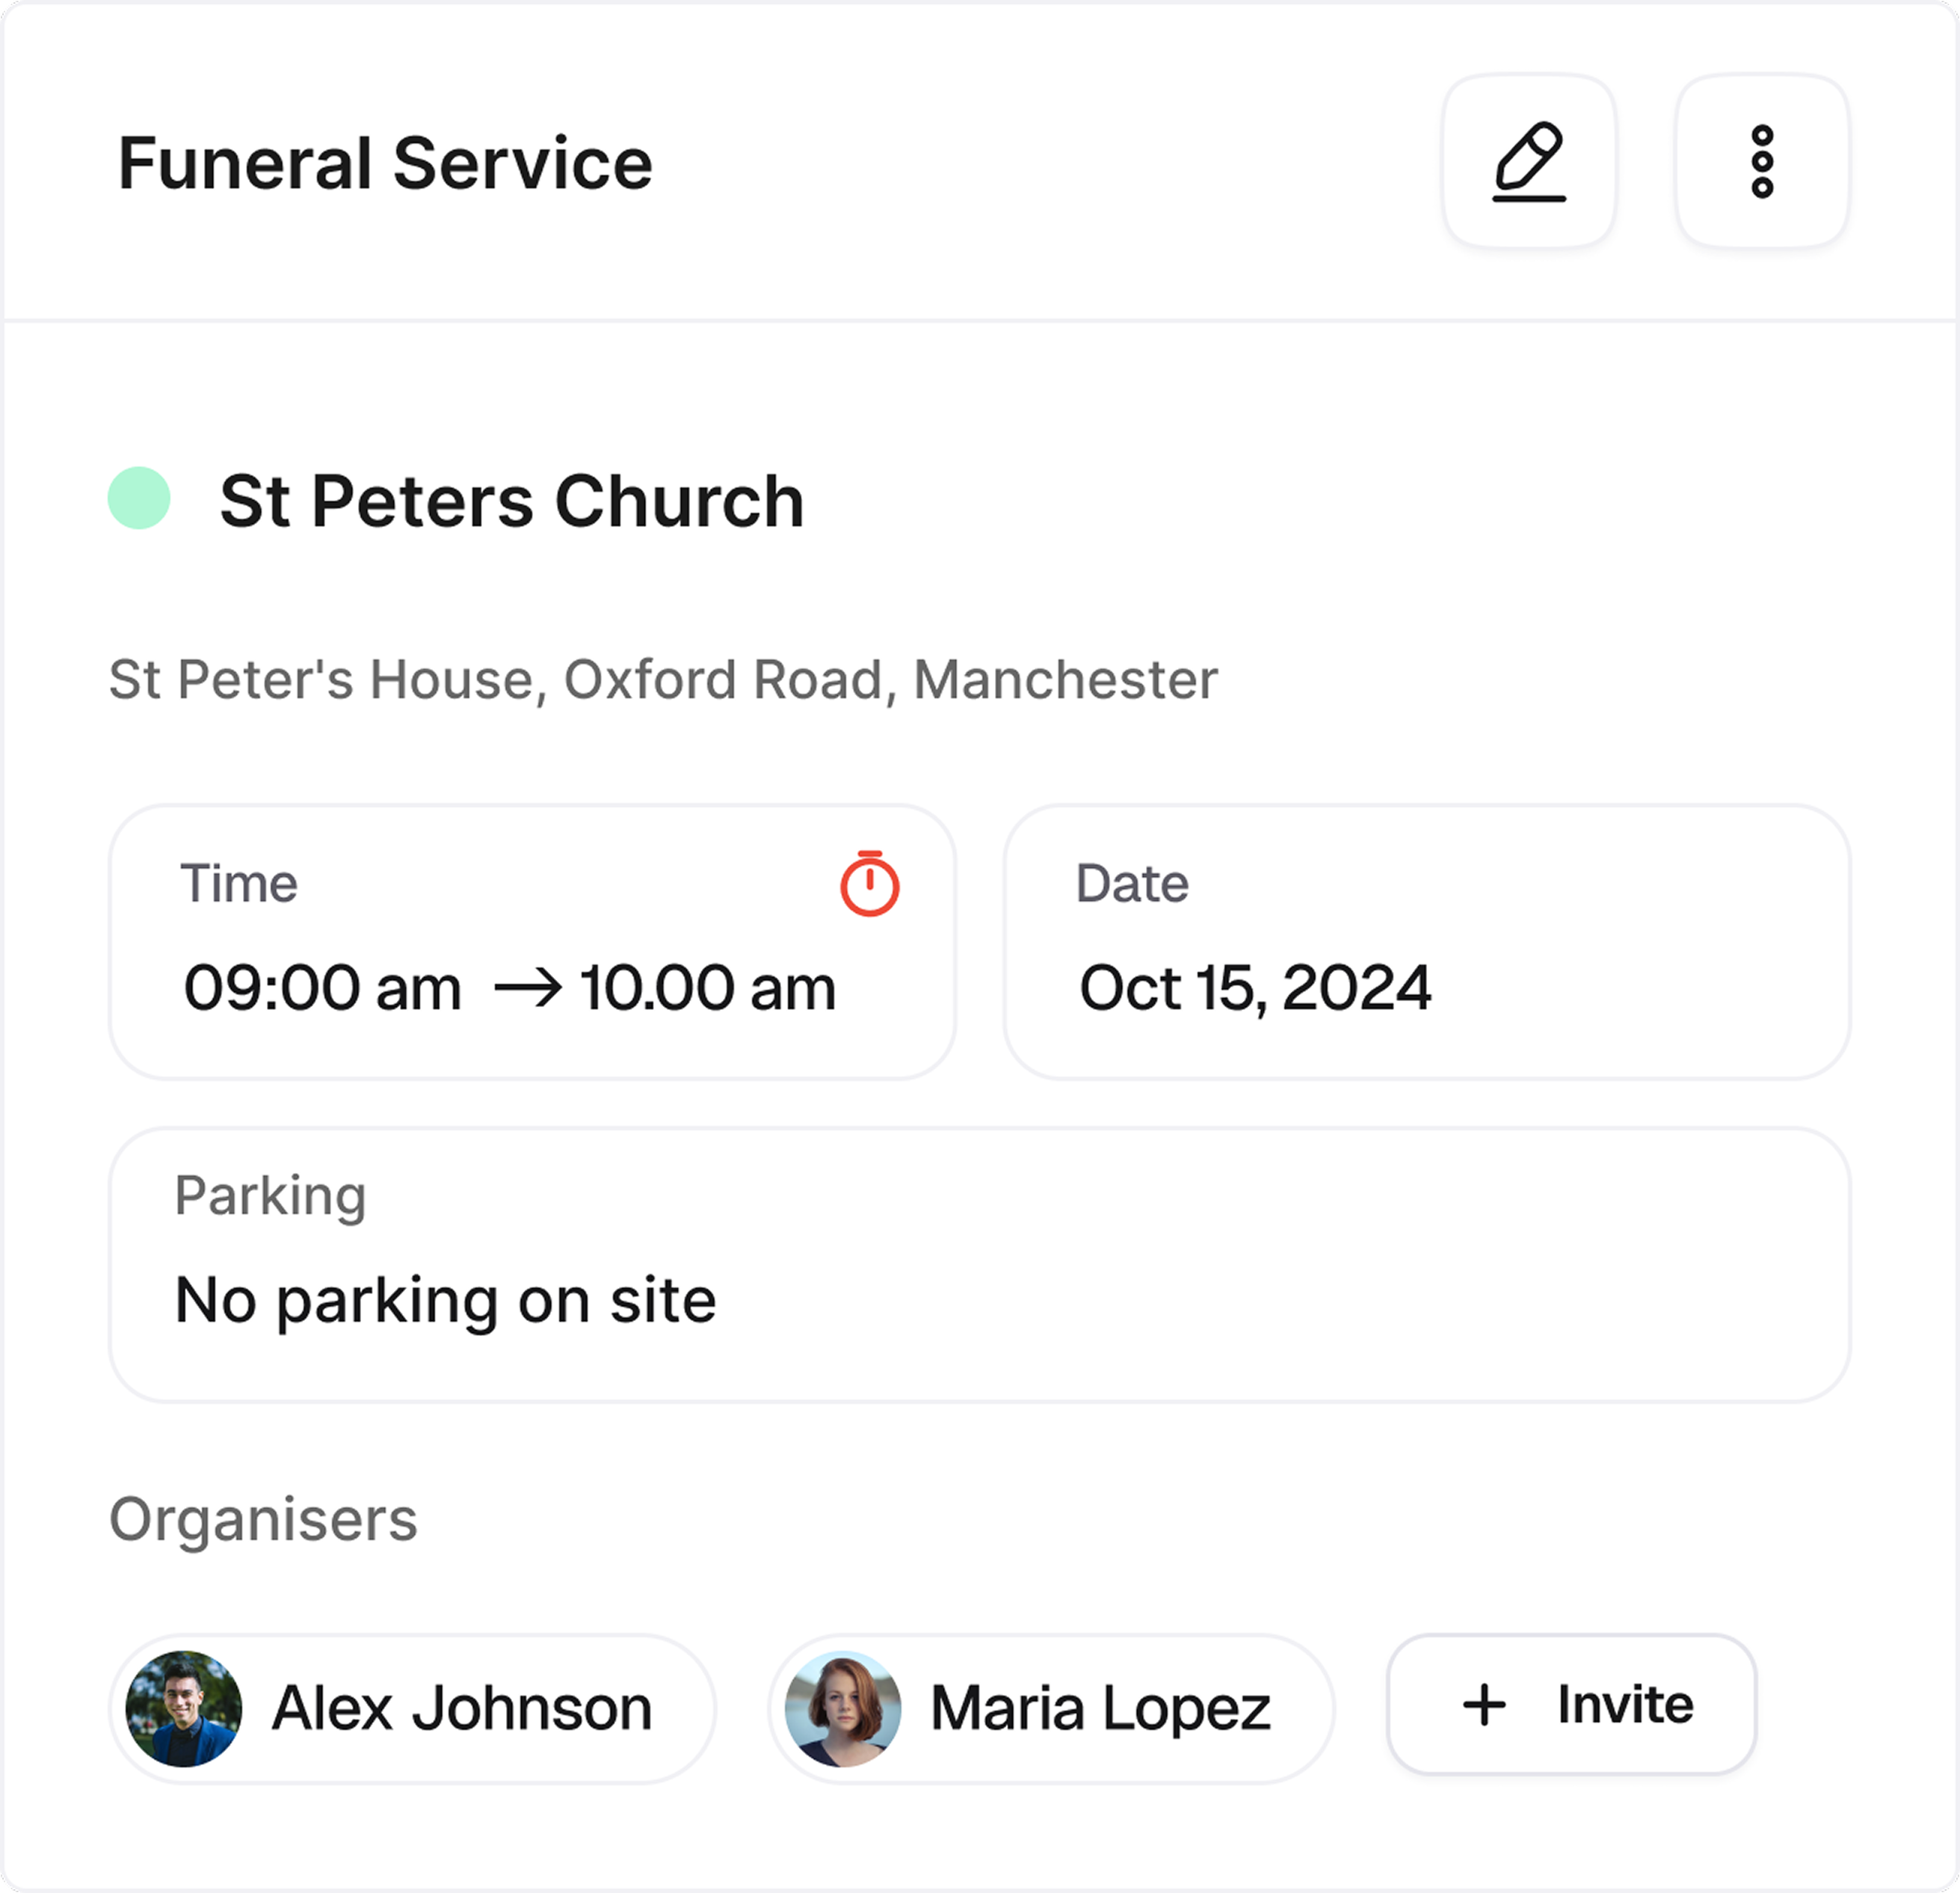Click the arrow between start and end times
The width and height of the screenshot is (1960, 1893).
click(528, 989)
